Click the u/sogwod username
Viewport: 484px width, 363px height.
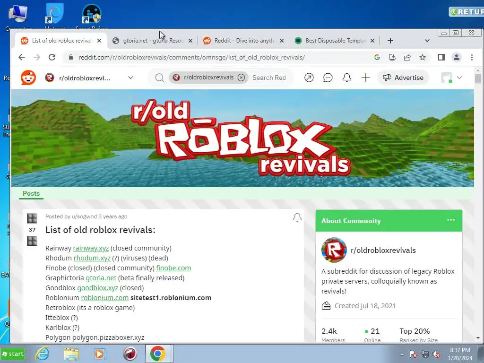(x=84, y=216)
